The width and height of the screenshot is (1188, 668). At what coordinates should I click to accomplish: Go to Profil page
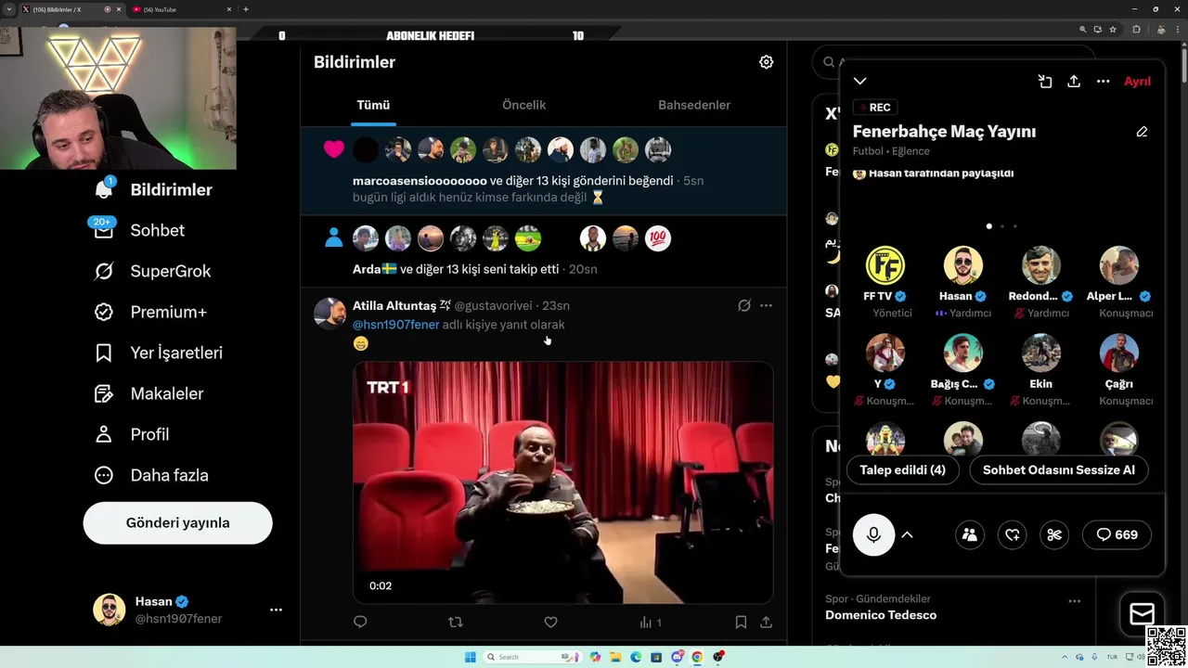coord(132,434)
